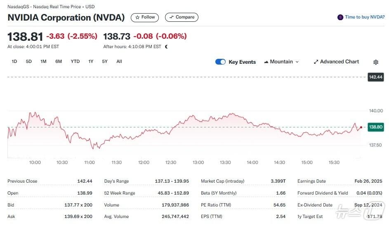Click the Follow button
Screen dimensions: 389x225
pos(145,17)
